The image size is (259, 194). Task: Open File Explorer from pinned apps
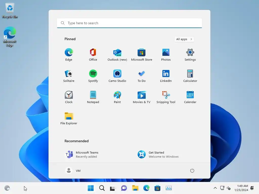[69, 118]
